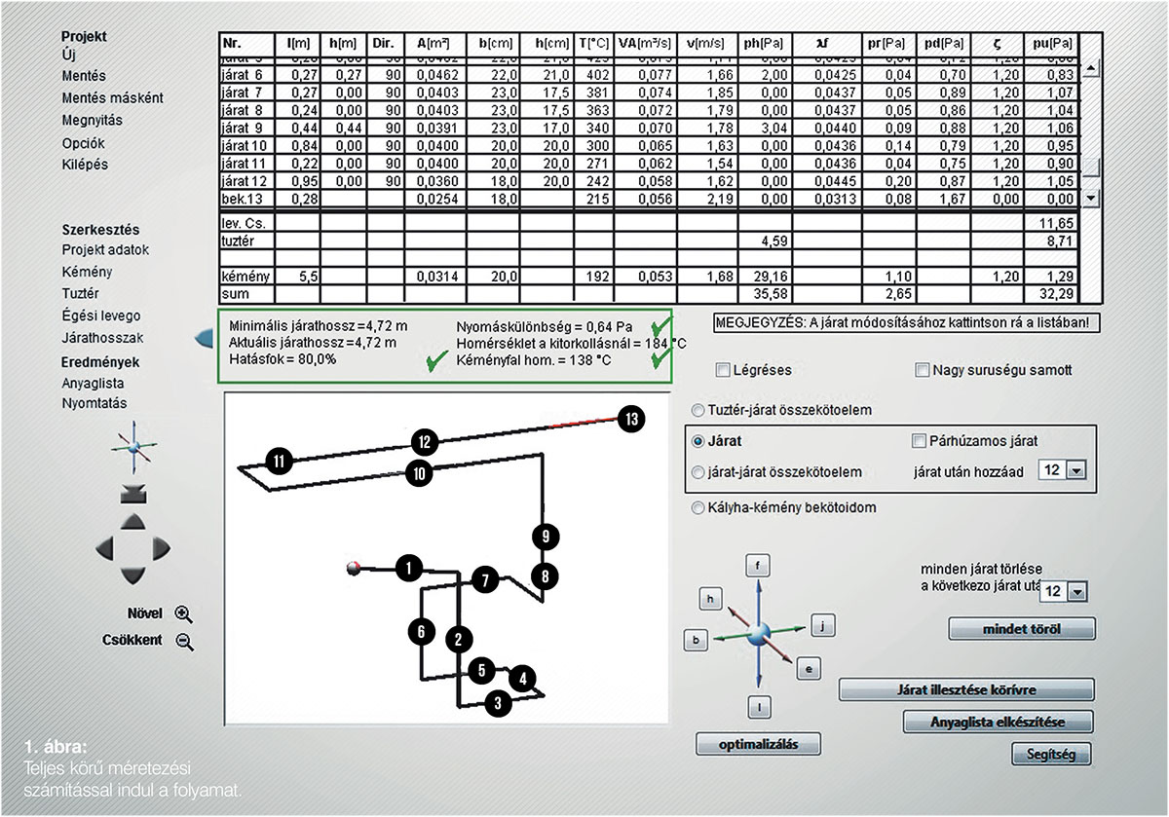
Task: Select the Tuztér-járat összekötoelem radio option
Action: coord(697,410)
